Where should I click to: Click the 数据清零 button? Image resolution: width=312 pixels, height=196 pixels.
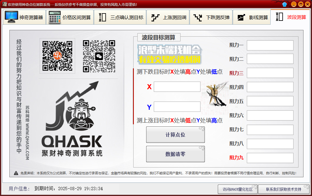tap(175, 154)
